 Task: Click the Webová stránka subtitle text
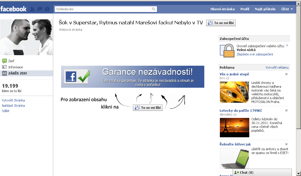tap(71, 30)
